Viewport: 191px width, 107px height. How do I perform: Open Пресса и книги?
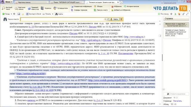tap(101, 10)
